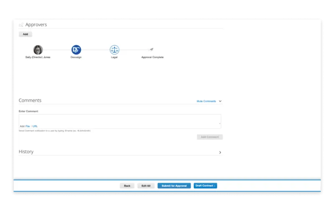334x211 pixels.
Task: Click the Approval Complete label
Action: click(152, 57)
